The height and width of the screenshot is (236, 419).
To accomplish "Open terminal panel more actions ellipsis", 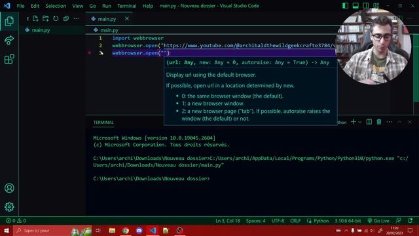I will [389, 122].
